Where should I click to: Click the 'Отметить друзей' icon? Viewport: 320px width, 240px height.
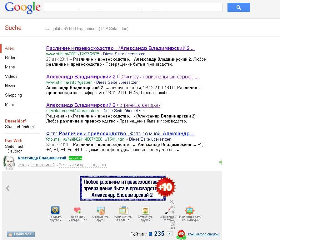pos(145,210)
